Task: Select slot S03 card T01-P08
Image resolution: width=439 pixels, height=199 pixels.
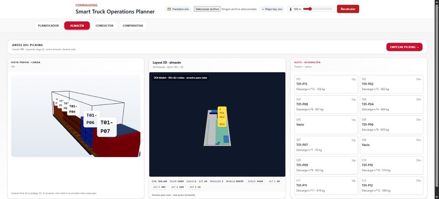Action: coord(326,104)
